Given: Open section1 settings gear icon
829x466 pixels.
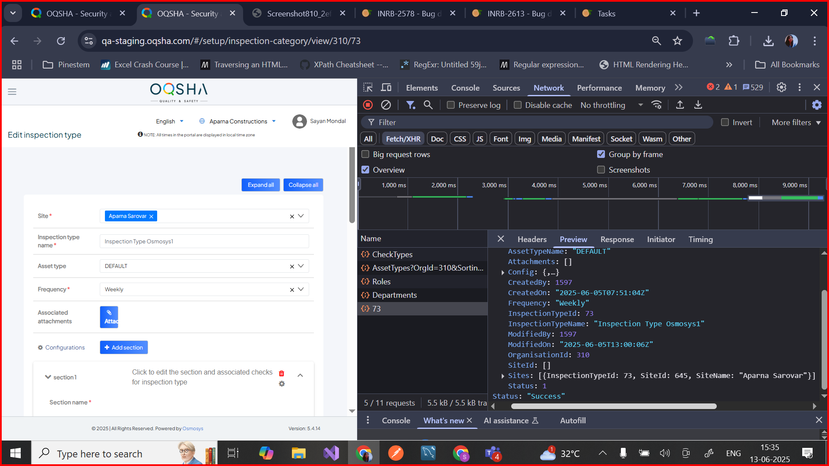Looking at the screenshot, I should tap(282, 384).
